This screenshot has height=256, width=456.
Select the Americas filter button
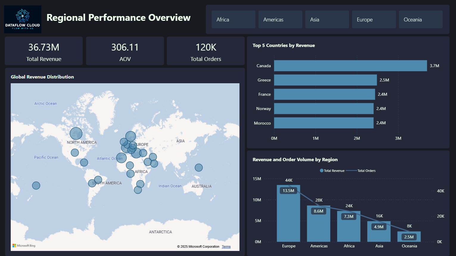pos(280,19)
